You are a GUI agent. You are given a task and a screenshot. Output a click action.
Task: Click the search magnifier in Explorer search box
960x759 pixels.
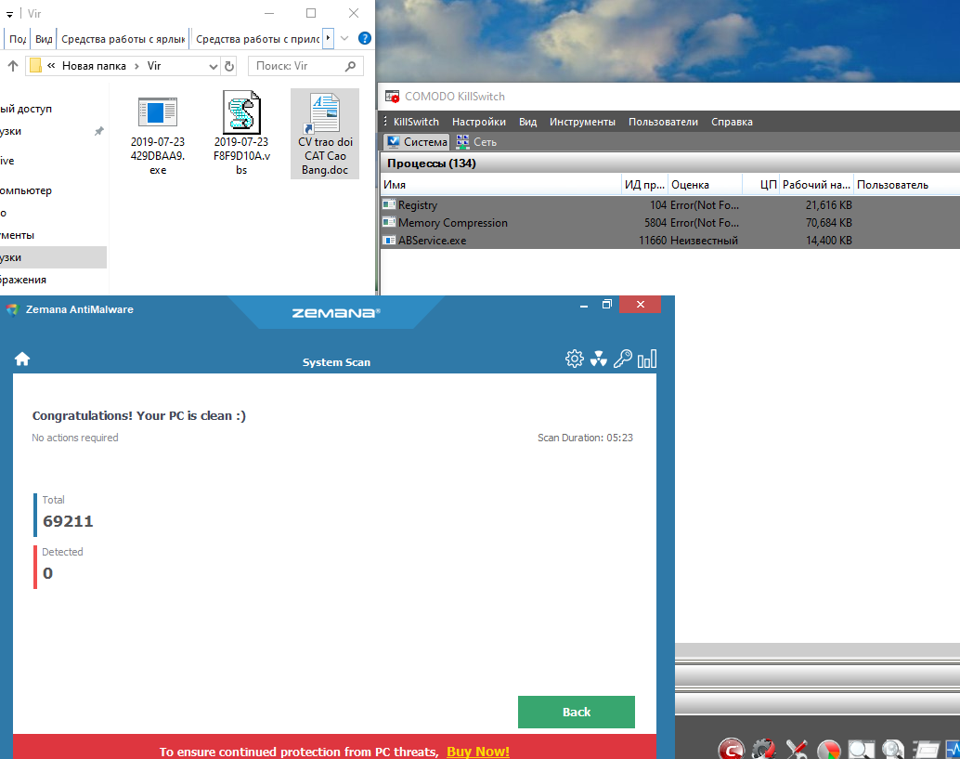click(350, 66)
